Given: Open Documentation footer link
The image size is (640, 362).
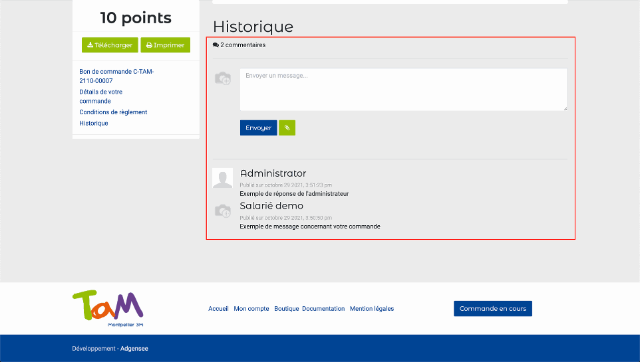Looking at the screenshot, I should click(x=323, y=309).
